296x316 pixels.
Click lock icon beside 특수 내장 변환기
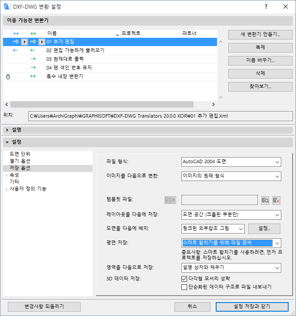[x=8, y=76]
